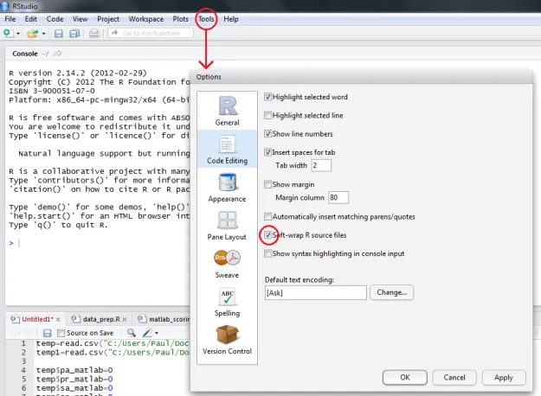Screen dimensions: 541x396
Task: Click the Console pane title
Action: click(x=25, y=54)
